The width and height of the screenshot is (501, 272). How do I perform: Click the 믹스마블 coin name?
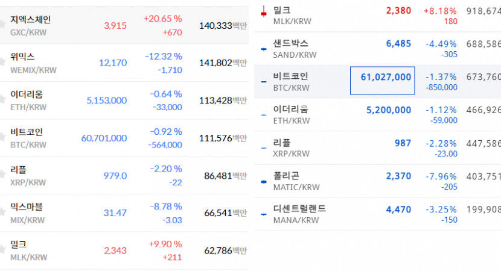click(x=26, y=207)
